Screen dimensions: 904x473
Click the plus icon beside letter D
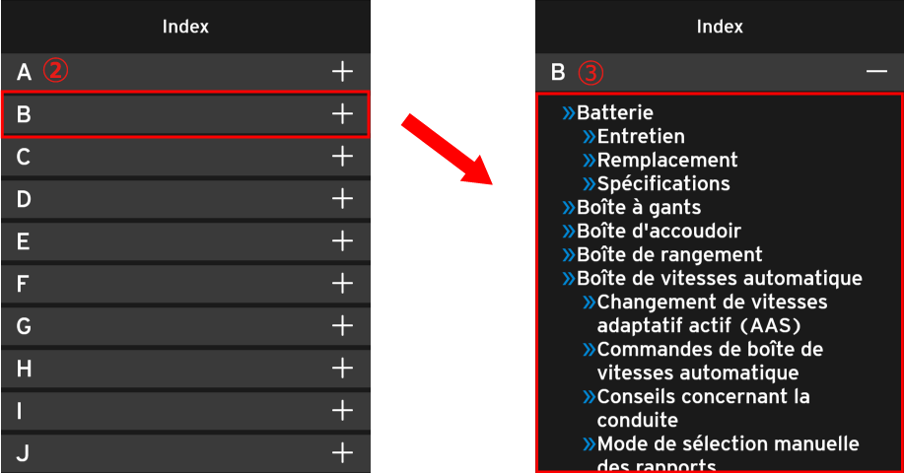342,198
